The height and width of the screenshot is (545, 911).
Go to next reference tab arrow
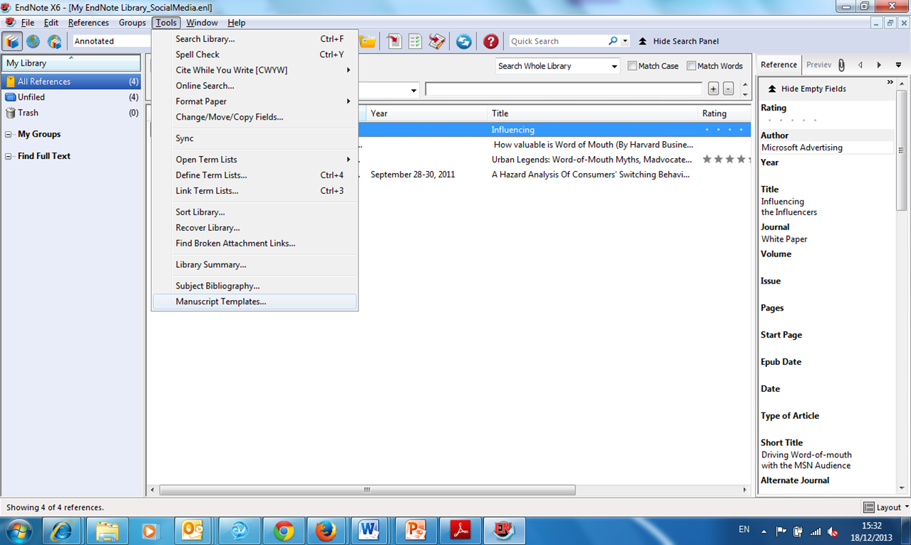879,65
